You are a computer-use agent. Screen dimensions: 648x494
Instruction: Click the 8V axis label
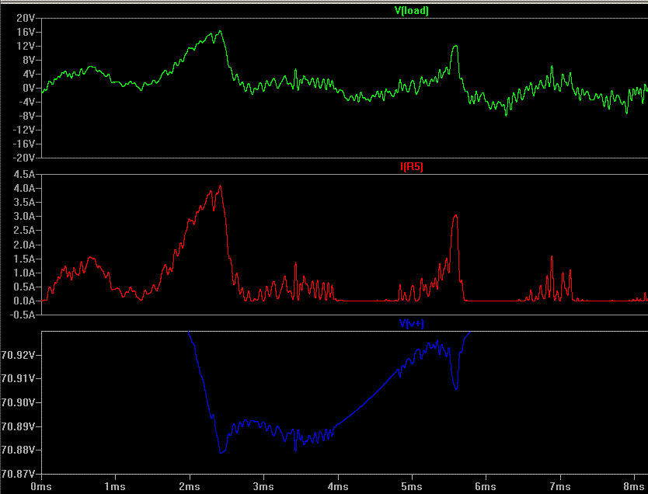point(29,61)
